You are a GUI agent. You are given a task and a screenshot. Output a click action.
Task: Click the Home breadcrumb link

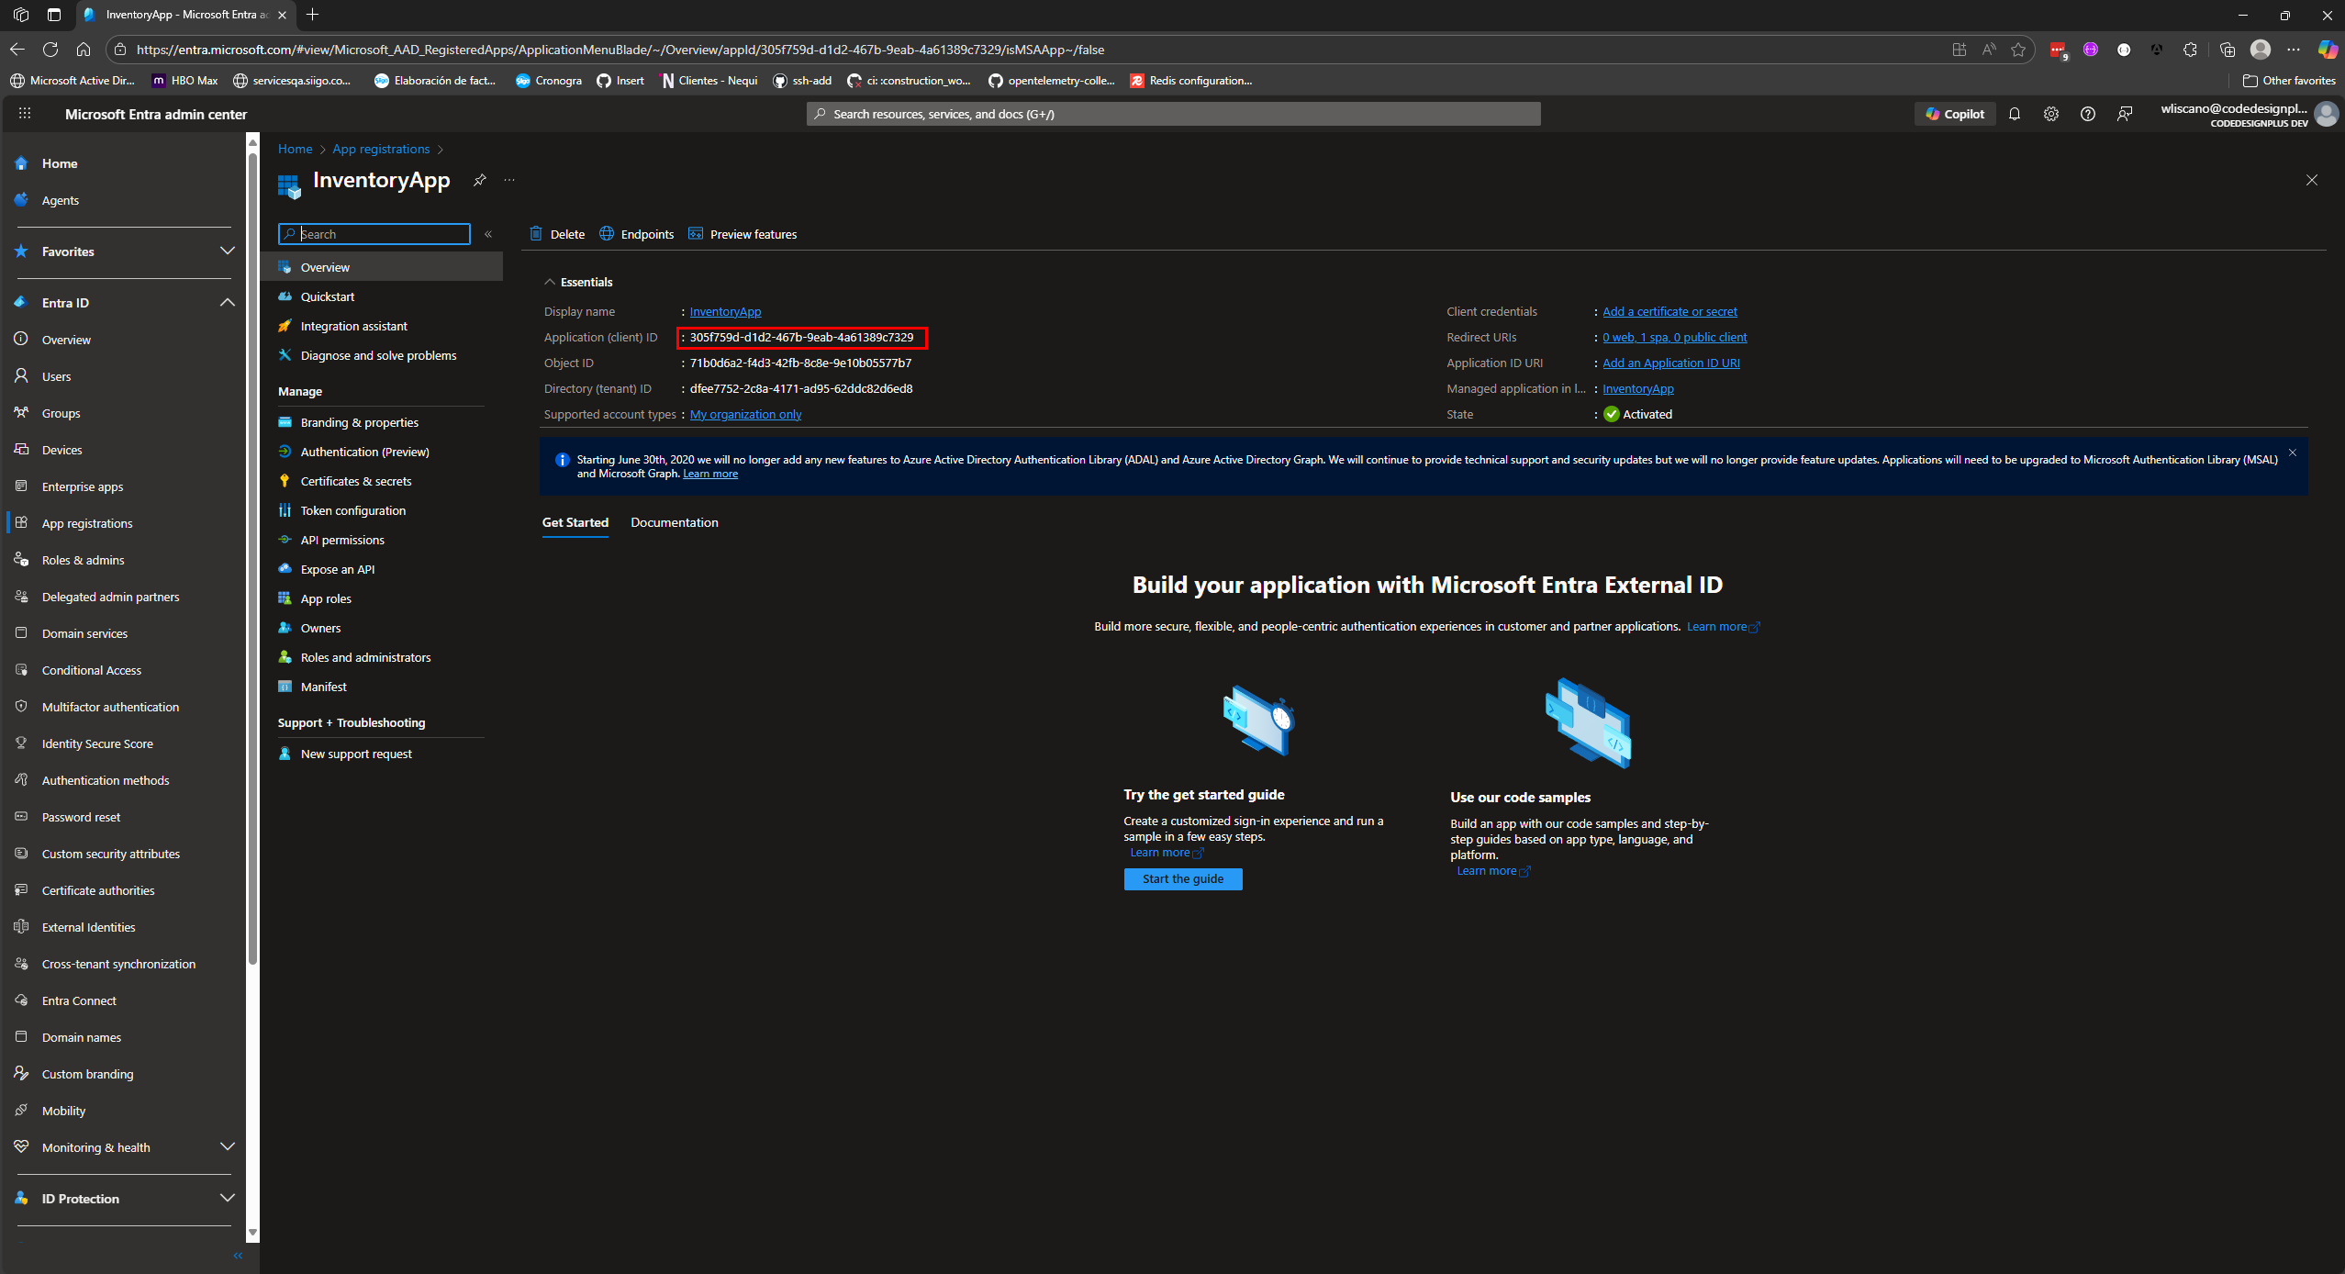(x=296, y=149)
